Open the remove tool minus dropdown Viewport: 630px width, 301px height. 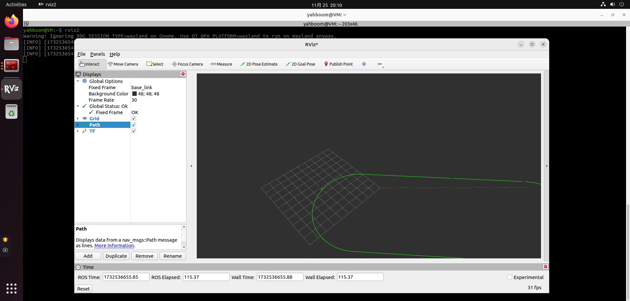click(380, 64)
